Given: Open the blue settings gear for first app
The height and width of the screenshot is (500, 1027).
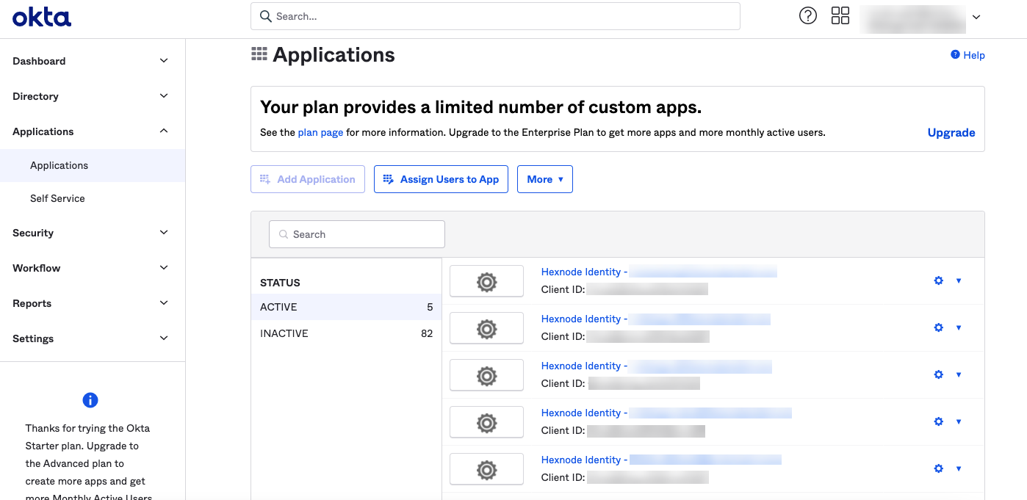Looking at the screenshot, I should [x=938, y=280].
